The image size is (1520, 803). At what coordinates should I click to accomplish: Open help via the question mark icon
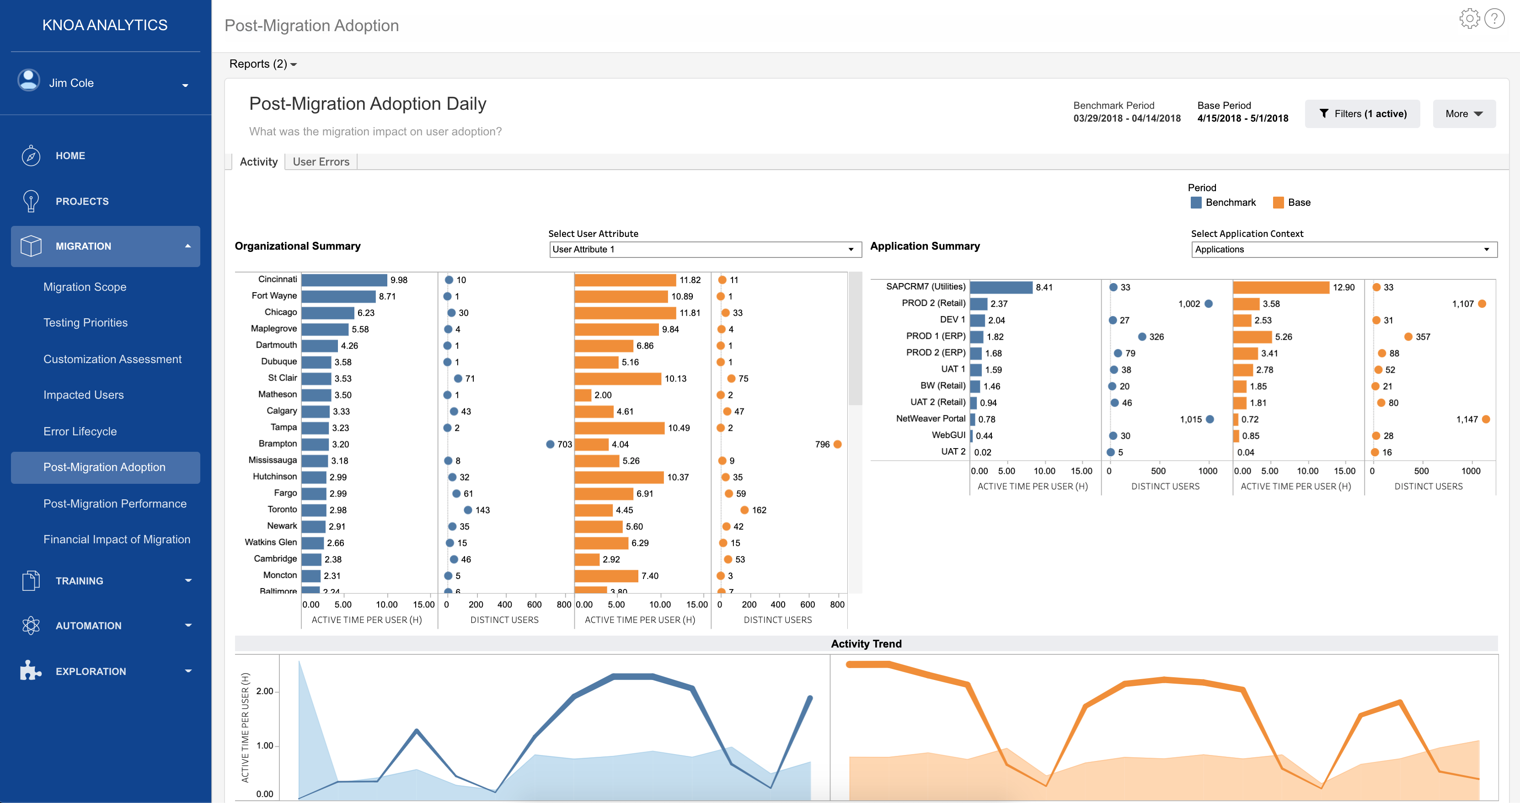pyautogui.click(x=1494, y=19)
